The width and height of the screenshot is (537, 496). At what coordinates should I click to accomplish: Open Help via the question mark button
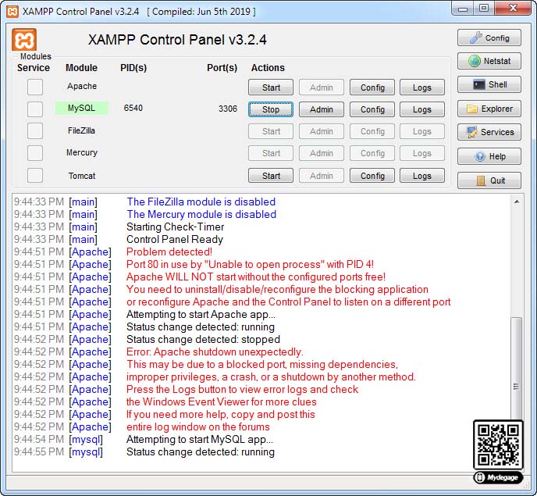[489, 156]
